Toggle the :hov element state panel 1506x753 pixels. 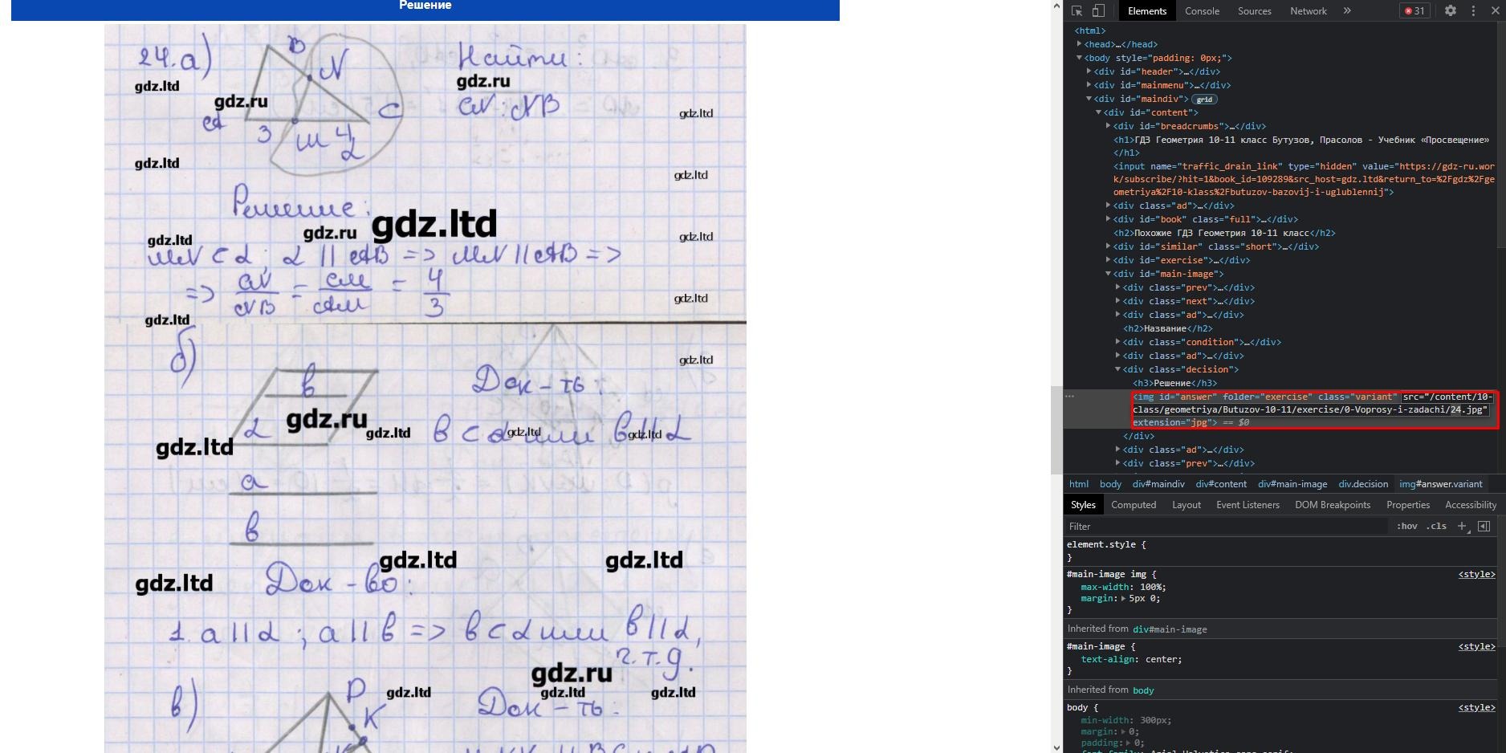coord(1406,527)
